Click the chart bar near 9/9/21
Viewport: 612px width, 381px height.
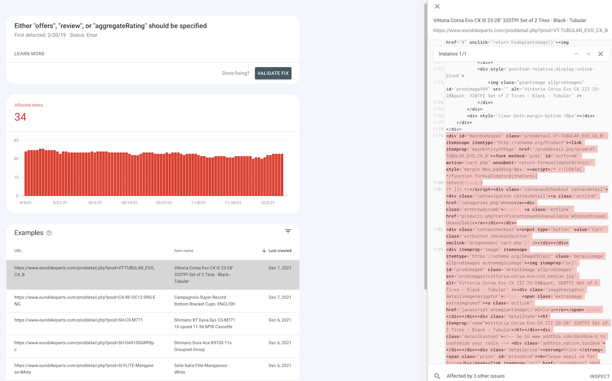pyautogui.click(x=26, y=174)
